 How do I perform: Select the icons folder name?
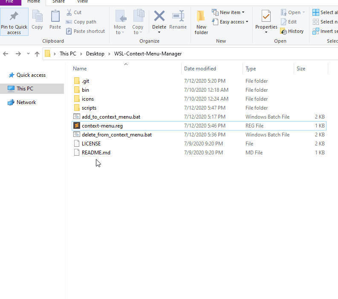point(88,99)
